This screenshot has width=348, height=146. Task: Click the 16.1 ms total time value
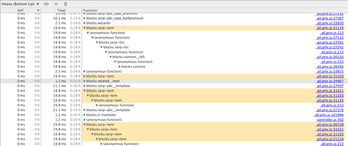[59, 18]
